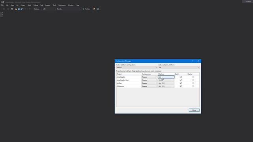Click the Visual Studio logo icon

(3, 2)
